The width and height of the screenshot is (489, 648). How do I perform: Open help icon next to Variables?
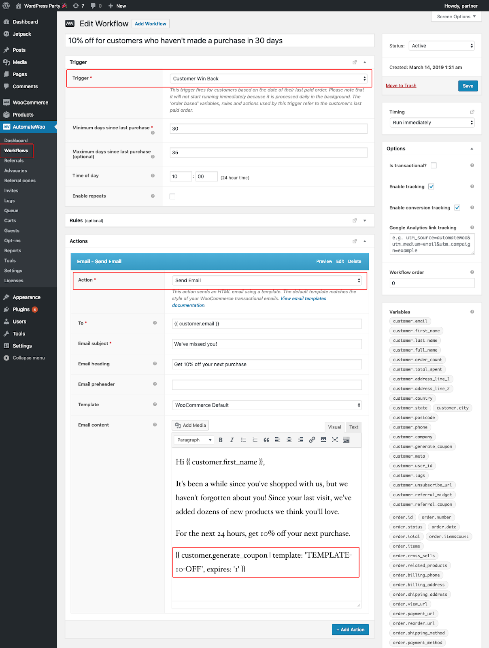(472, 312)
